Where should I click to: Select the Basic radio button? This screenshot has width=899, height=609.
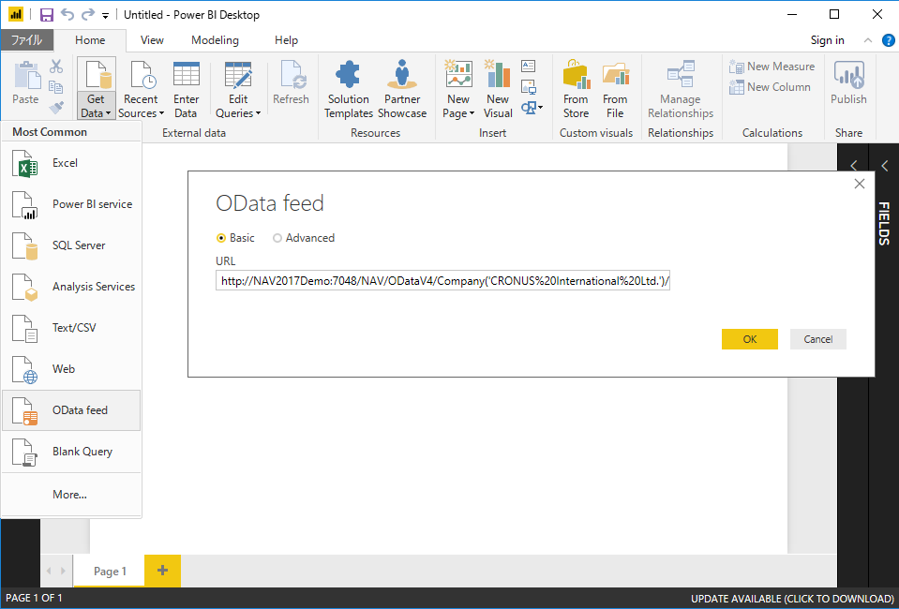click(220, 238)
